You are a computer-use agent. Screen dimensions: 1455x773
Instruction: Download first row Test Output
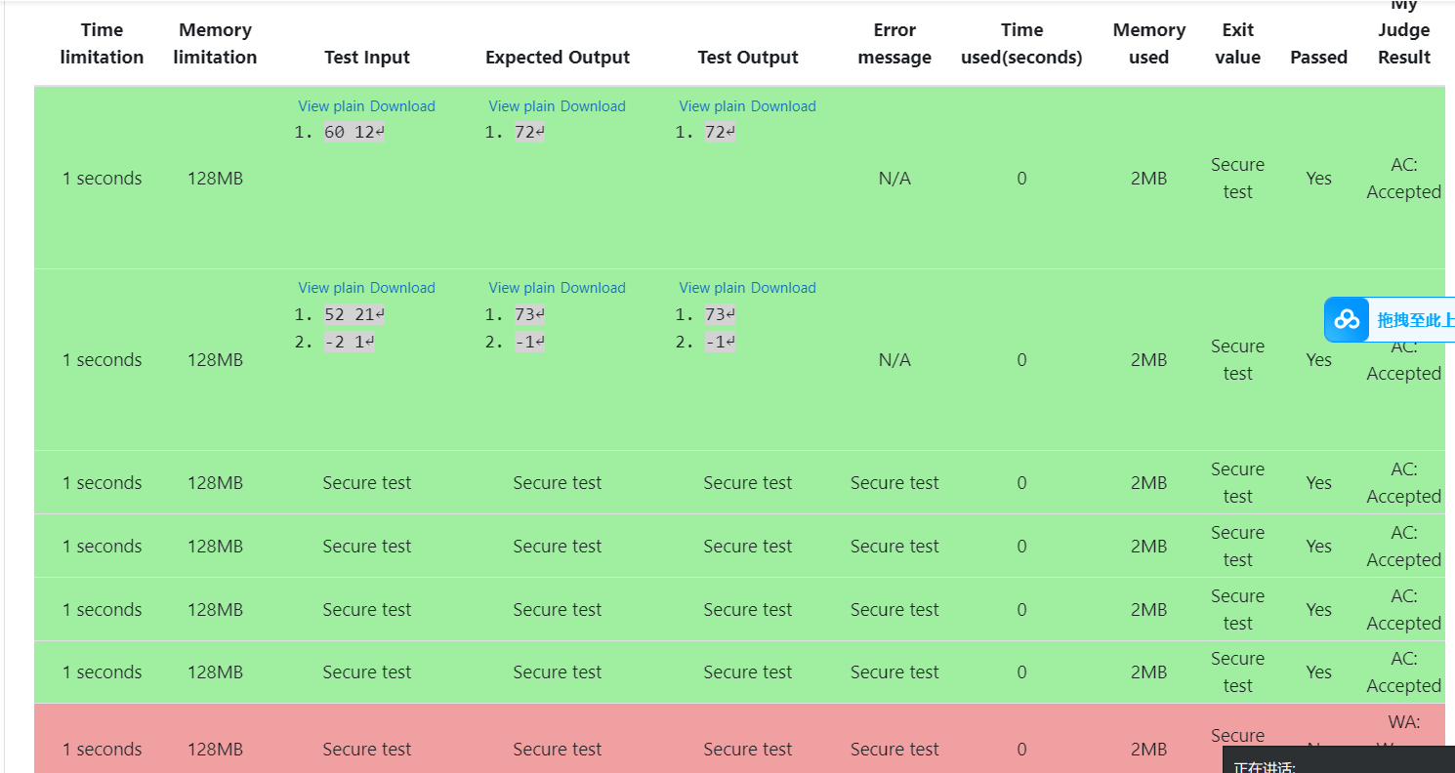pyautogui.click(x=783, y=106)
